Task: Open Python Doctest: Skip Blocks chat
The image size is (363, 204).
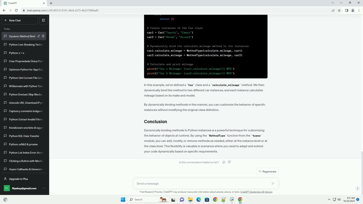Action: tap(24, 94)
